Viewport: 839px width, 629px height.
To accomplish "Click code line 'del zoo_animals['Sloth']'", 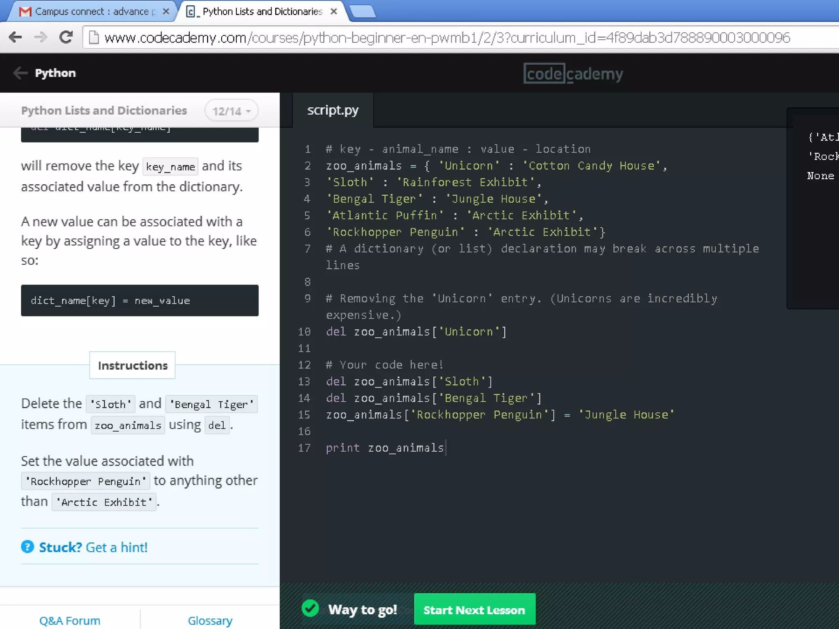I will point(409,382).
